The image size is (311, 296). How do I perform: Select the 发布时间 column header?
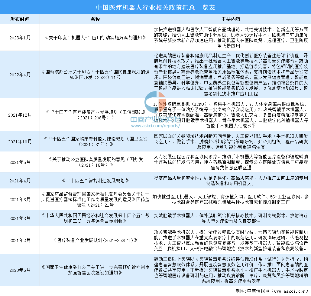(20, 19)
